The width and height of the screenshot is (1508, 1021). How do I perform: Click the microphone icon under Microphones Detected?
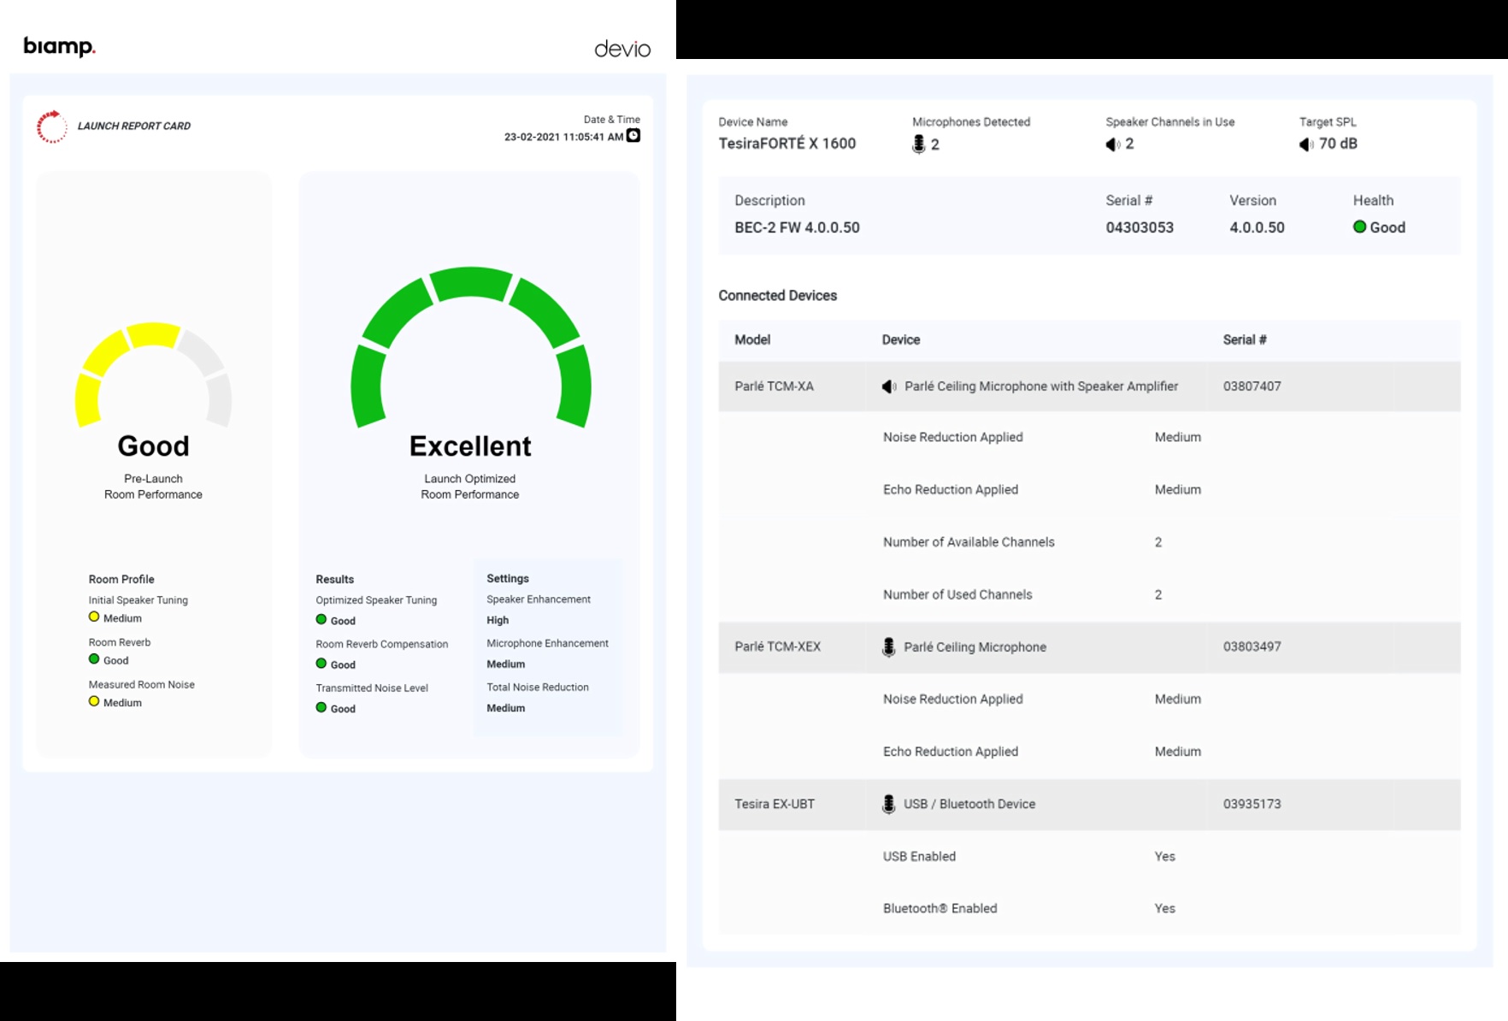pos(919,145)
